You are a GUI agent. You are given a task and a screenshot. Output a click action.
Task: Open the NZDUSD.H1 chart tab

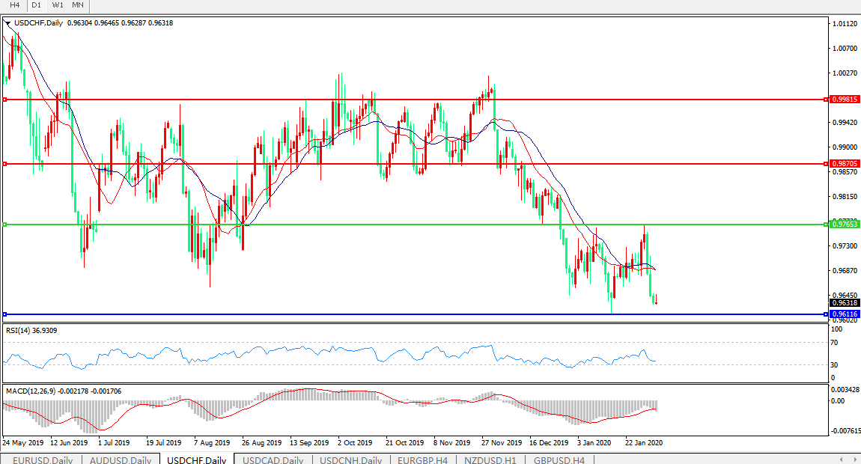click(490, 460)
